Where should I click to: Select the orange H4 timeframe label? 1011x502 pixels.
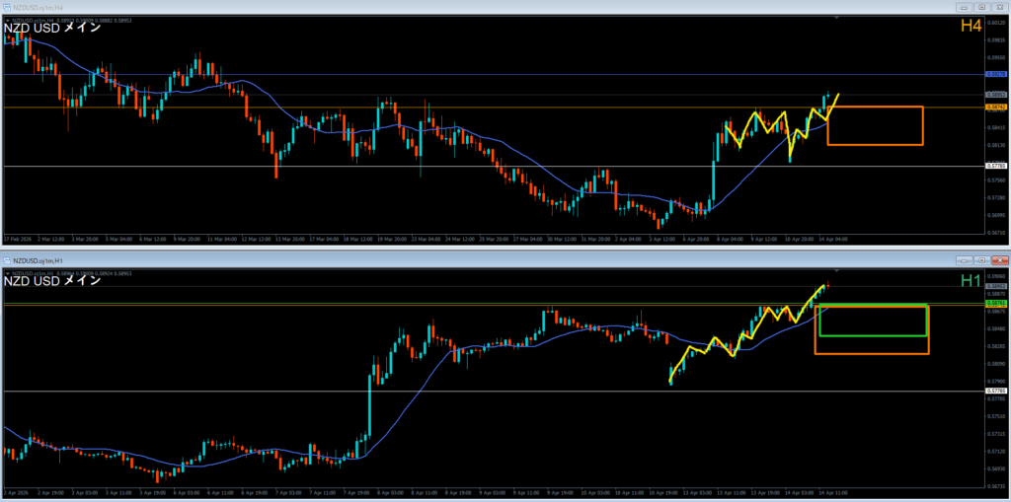click(x=970, y=26)
